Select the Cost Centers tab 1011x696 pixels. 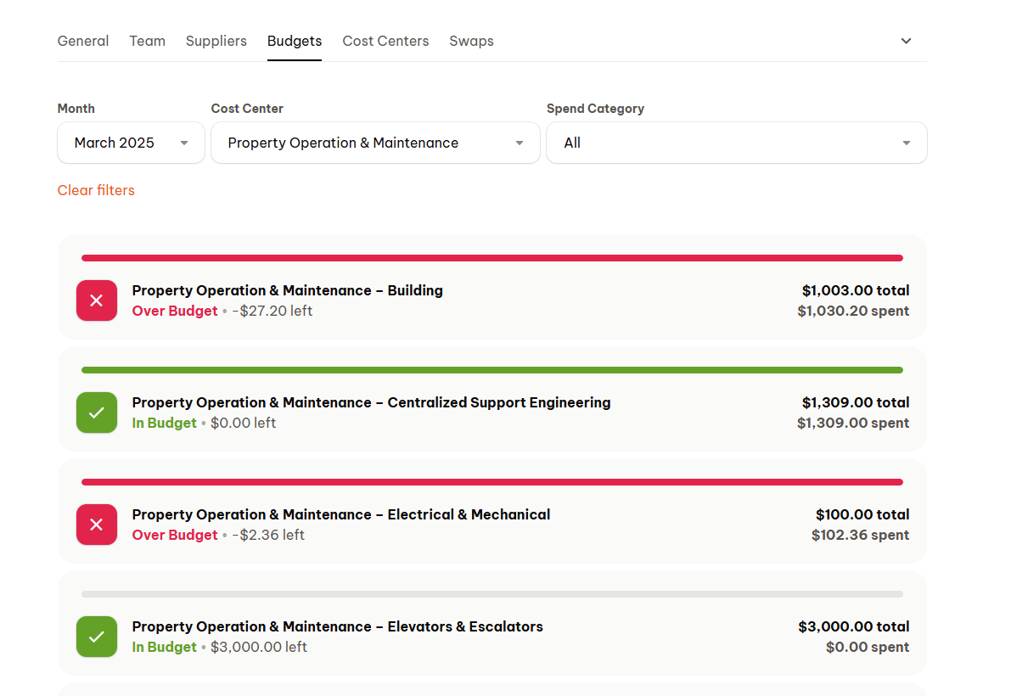coord(385,41)
